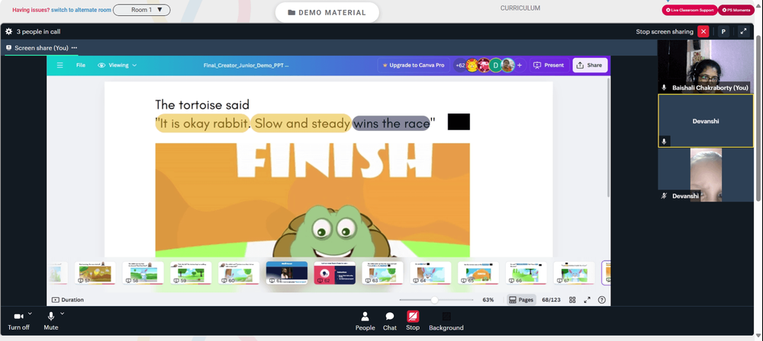The width and height of the screenshot is (763, 341).
Task: Open Live Classroom Support
Action: 690,10
